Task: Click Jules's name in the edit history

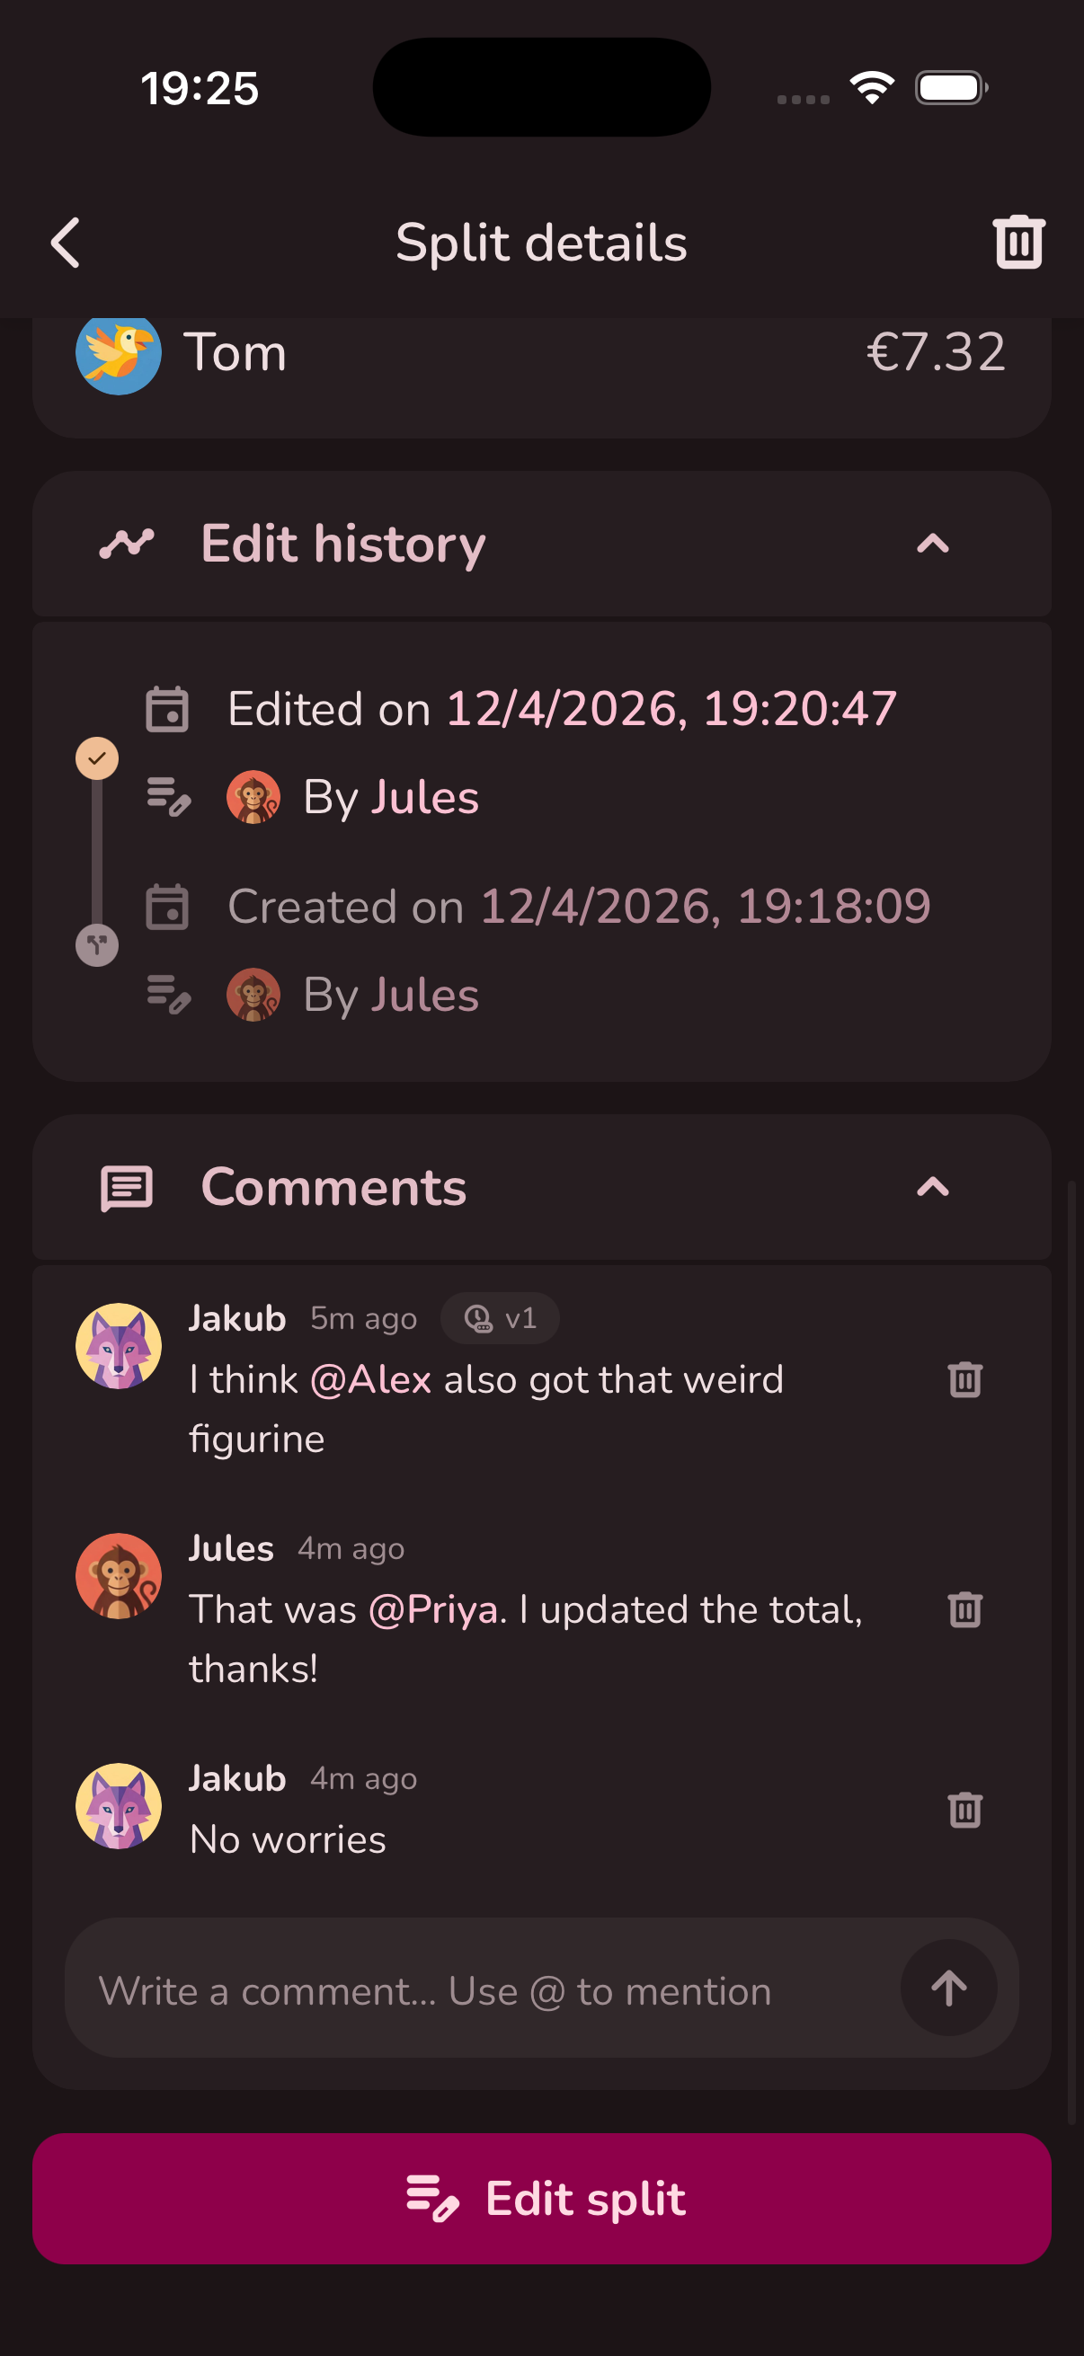Action: click(x=423, y=797)
